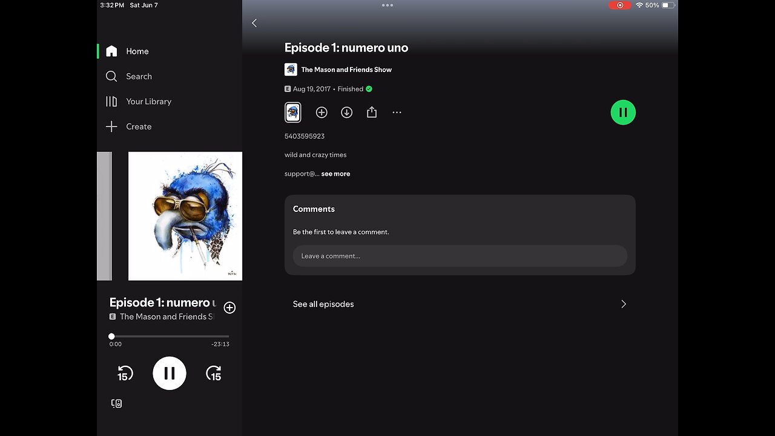
Task: Pause playback in the sidebar player
Action: 170,374
